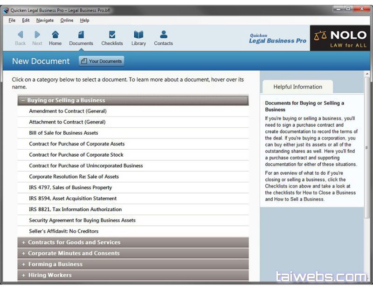This screenshot has height=290, width=373.
Task: Open the File menu
Action: click(12, 21)
